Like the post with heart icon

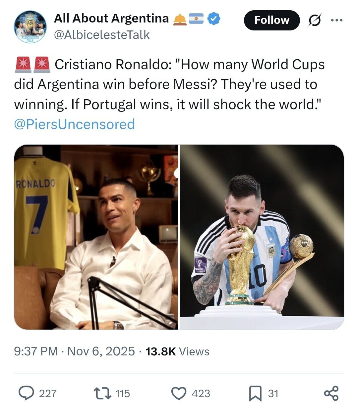click(x=179, y=393)
